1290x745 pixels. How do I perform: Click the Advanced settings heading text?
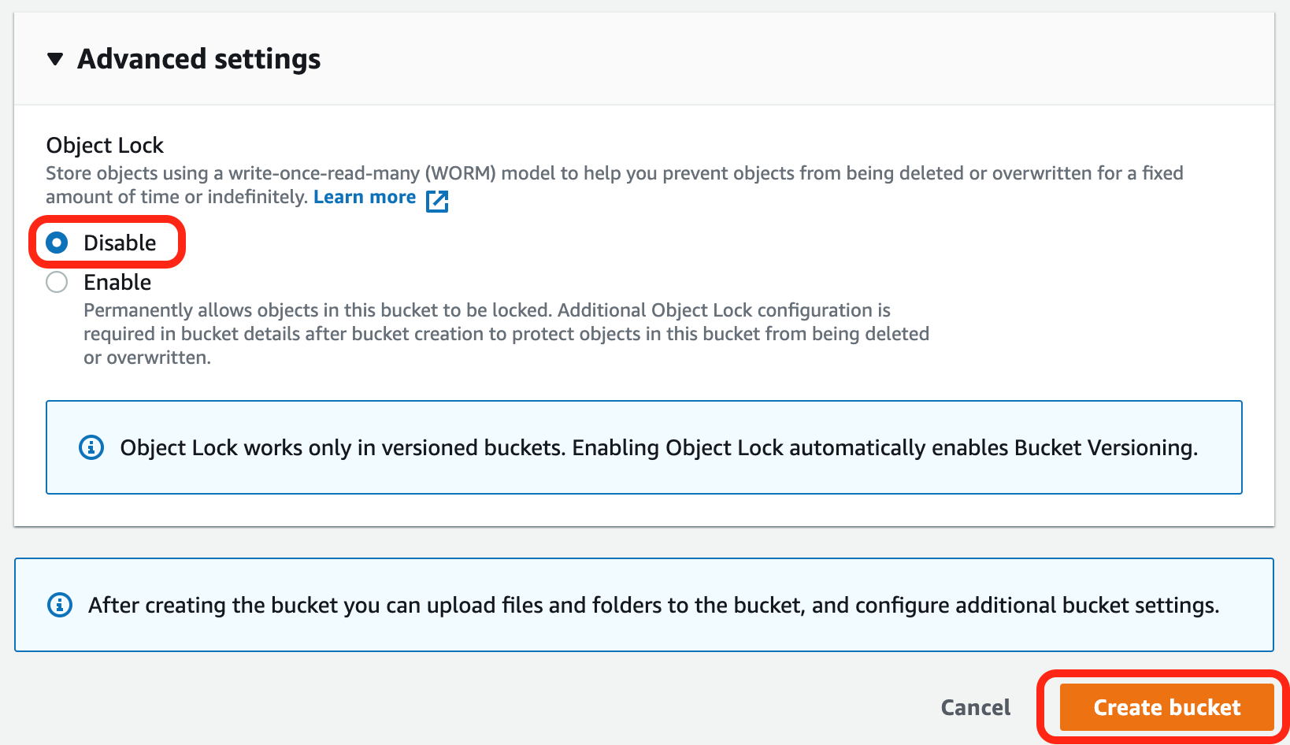198,59
